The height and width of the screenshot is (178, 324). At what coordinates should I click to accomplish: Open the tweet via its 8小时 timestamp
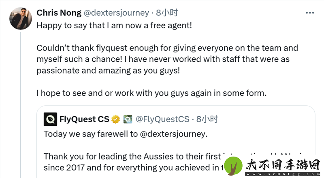[167, 13]
